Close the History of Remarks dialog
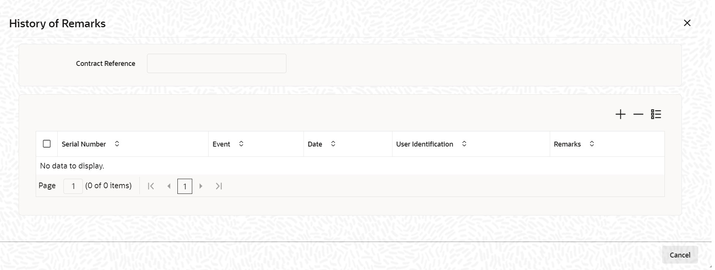 [687, 23]
